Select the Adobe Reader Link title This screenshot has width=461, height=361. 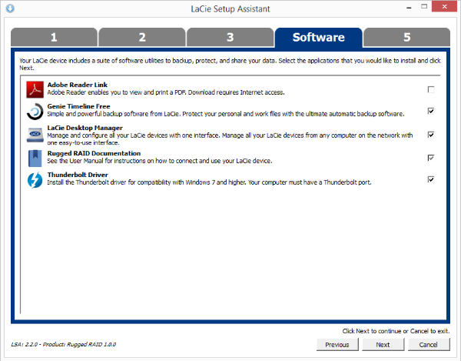point(78,85)
